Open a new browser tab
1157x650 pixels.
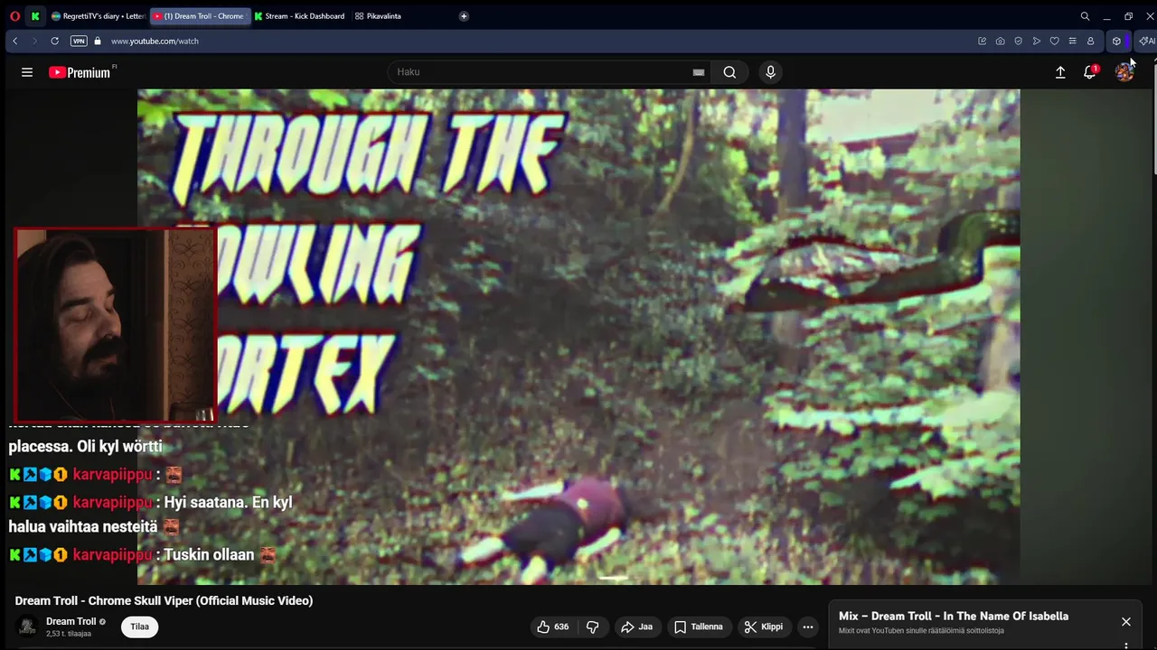point(464,16)
